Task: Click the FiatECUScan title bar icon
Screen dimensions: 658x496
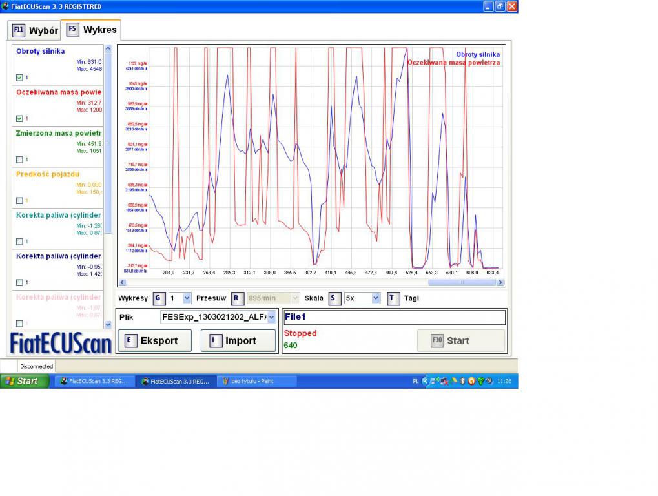Action: pyautogui.click(x=5, y=6)
